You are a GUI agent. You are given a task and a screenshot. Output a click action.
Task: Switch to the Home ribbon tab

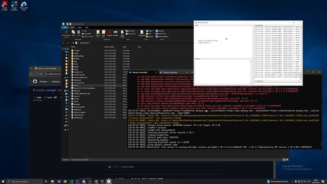coord(72,27)
